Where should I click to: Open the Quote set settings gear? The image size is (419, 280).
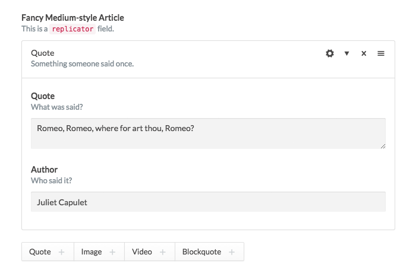330,53
